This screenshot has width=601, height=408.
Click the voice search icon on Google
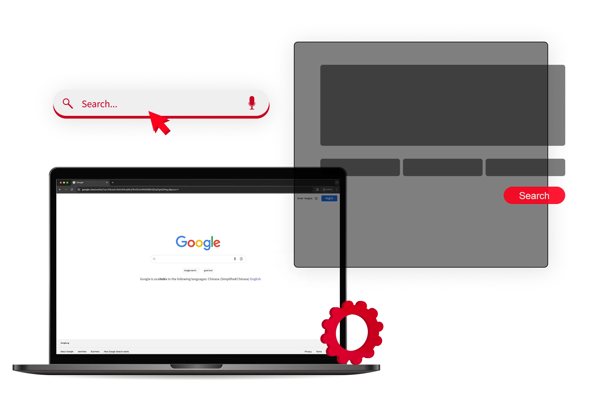pyautogui.click(x=234, y=259)
